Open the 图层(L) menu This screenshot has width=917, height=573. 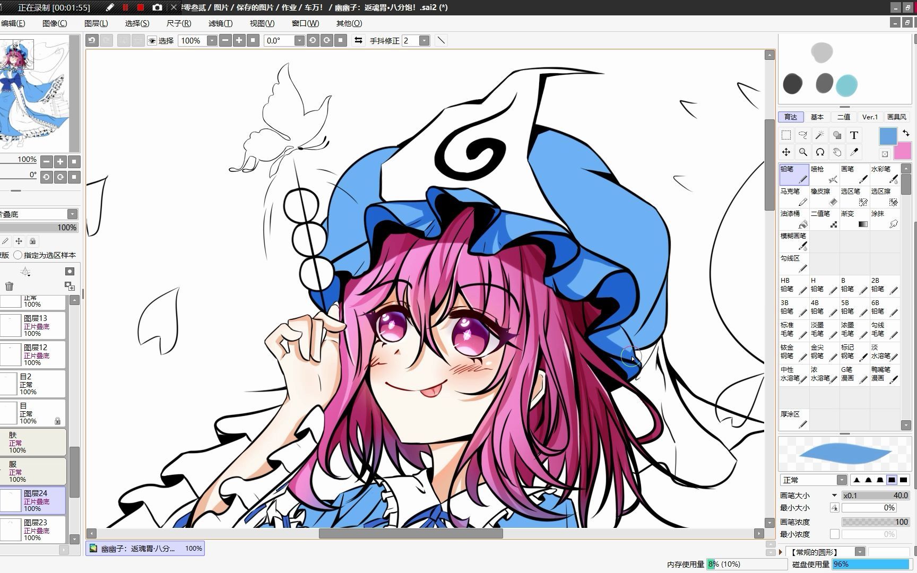coord(96,23)
